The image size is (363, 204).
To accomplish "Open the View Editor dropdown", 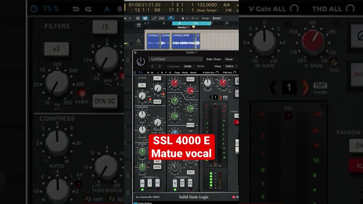I will pyautogui.click(x=231, y=66).
